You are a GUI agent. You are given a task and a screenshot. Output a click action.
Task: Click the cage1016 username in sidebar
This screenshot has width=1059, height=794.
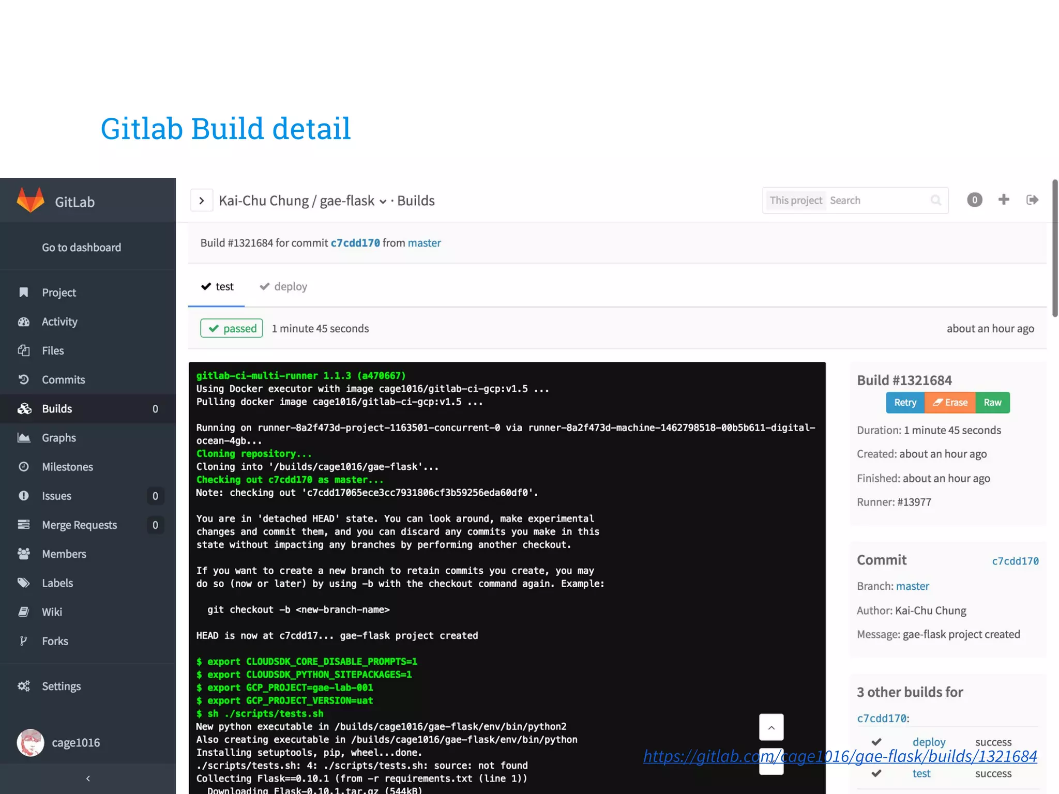75,742
